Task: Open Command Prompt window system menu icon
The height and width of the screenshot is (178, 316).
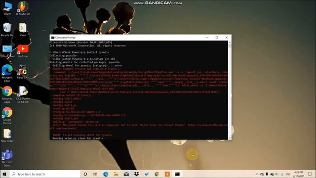Action: click(x=53, y=38)
